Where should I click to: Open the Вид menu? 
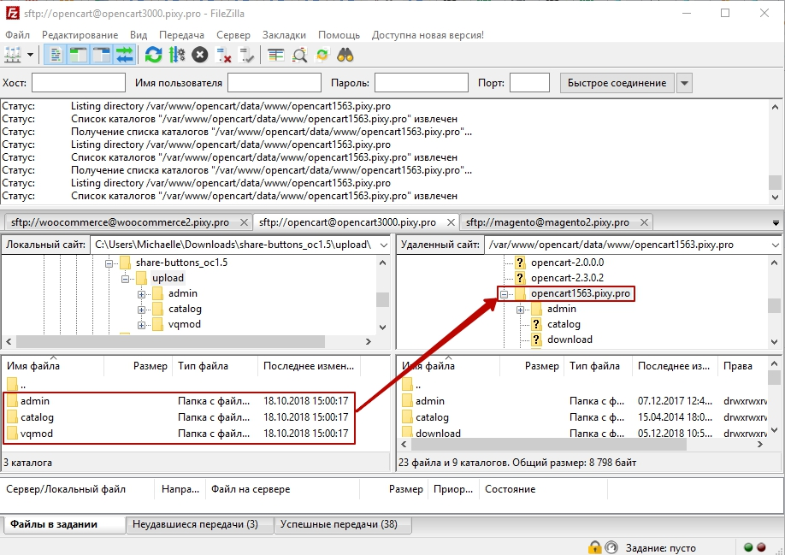coord(139,35)
